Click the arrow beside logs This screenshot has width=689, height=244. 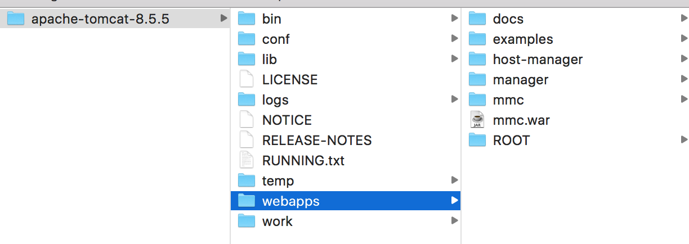click(x=454, y=100)
